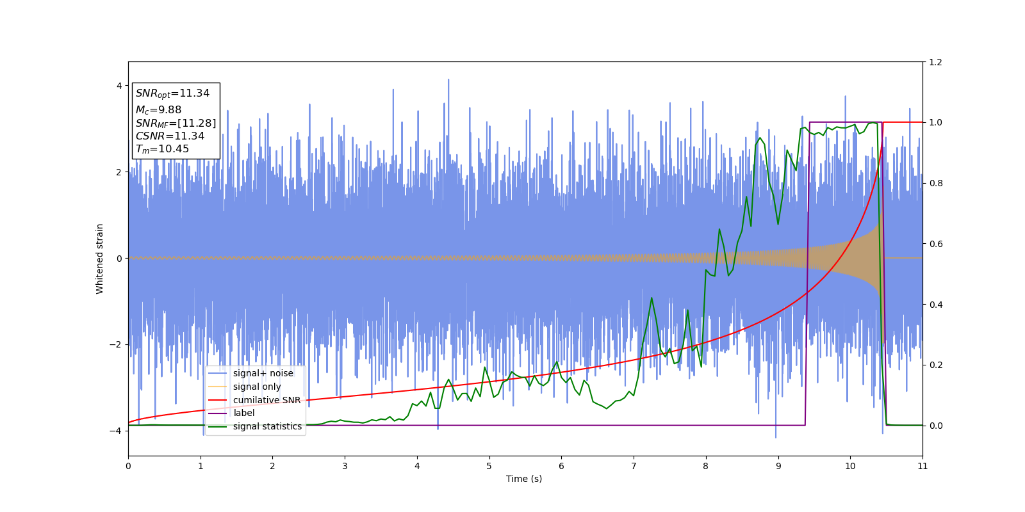Image resolution: width=1025 pixels, height=512 pixels.
Task: Click the right axis tick label 0.8
Action: coord(935,183)
